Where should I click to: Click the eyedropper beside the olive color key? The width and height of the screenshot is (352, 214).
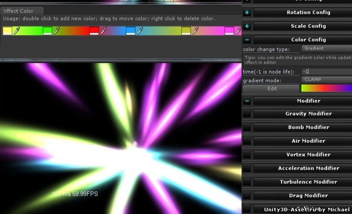tap(195, 31)
